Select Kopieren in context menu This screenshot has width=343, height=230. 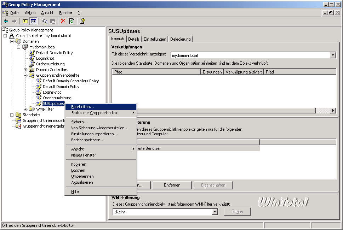click(x=101, y=164)
